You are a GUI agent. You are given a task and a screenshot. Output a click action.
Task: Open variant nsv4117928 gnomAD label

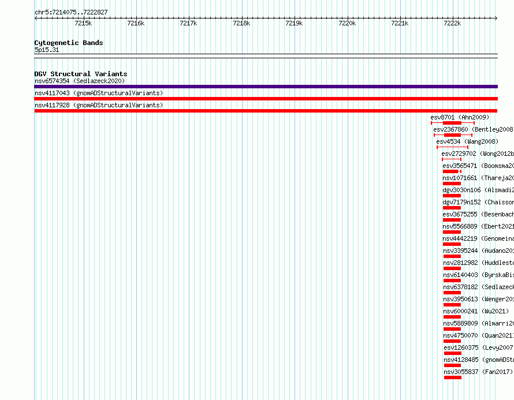tap(99, 105)
